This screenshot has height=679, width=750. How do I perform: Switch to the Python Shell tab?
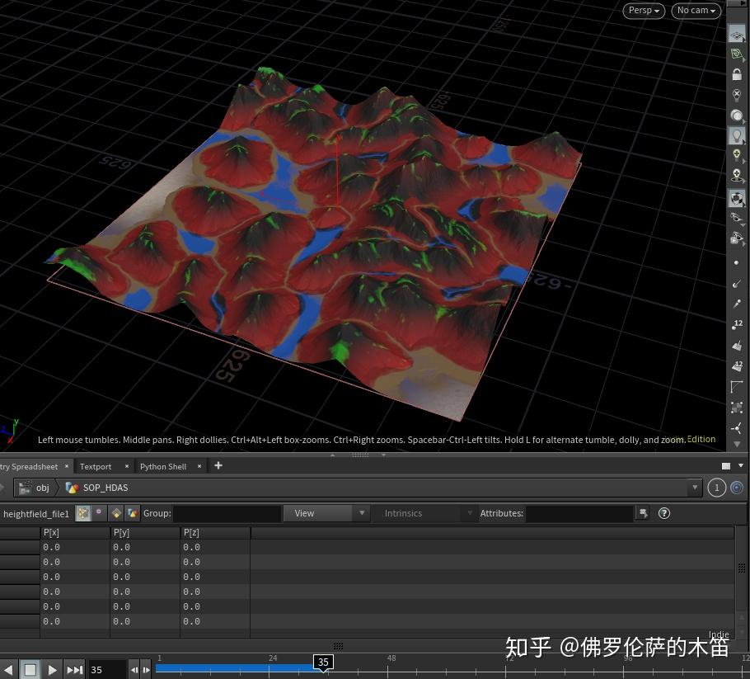pos(162,466)
